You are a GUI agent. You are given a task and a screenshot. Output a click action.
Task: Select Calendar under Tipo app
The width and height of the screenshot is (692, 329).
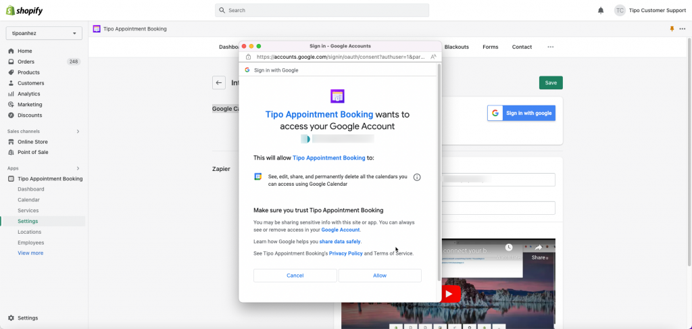[28, 200]
